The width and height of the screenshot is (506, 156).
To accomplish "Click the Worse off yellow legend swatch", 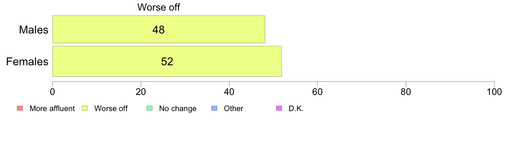I will pyautogui.click(x=85, y=109).
